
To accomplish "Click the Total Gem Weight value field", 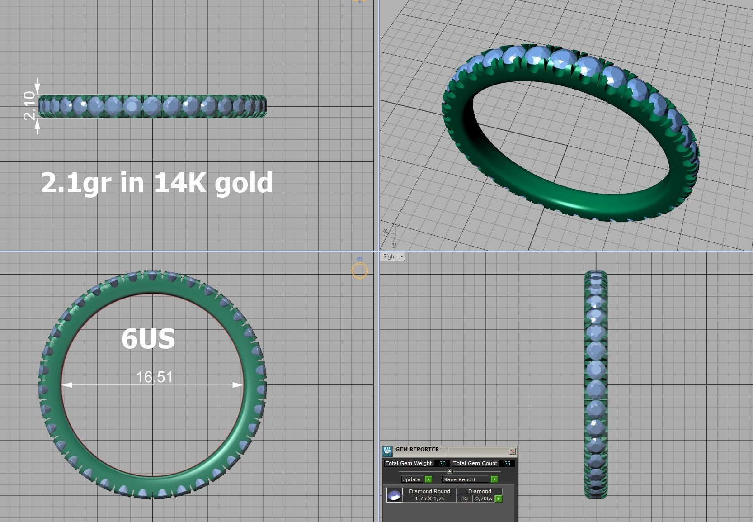I will 442,463.
